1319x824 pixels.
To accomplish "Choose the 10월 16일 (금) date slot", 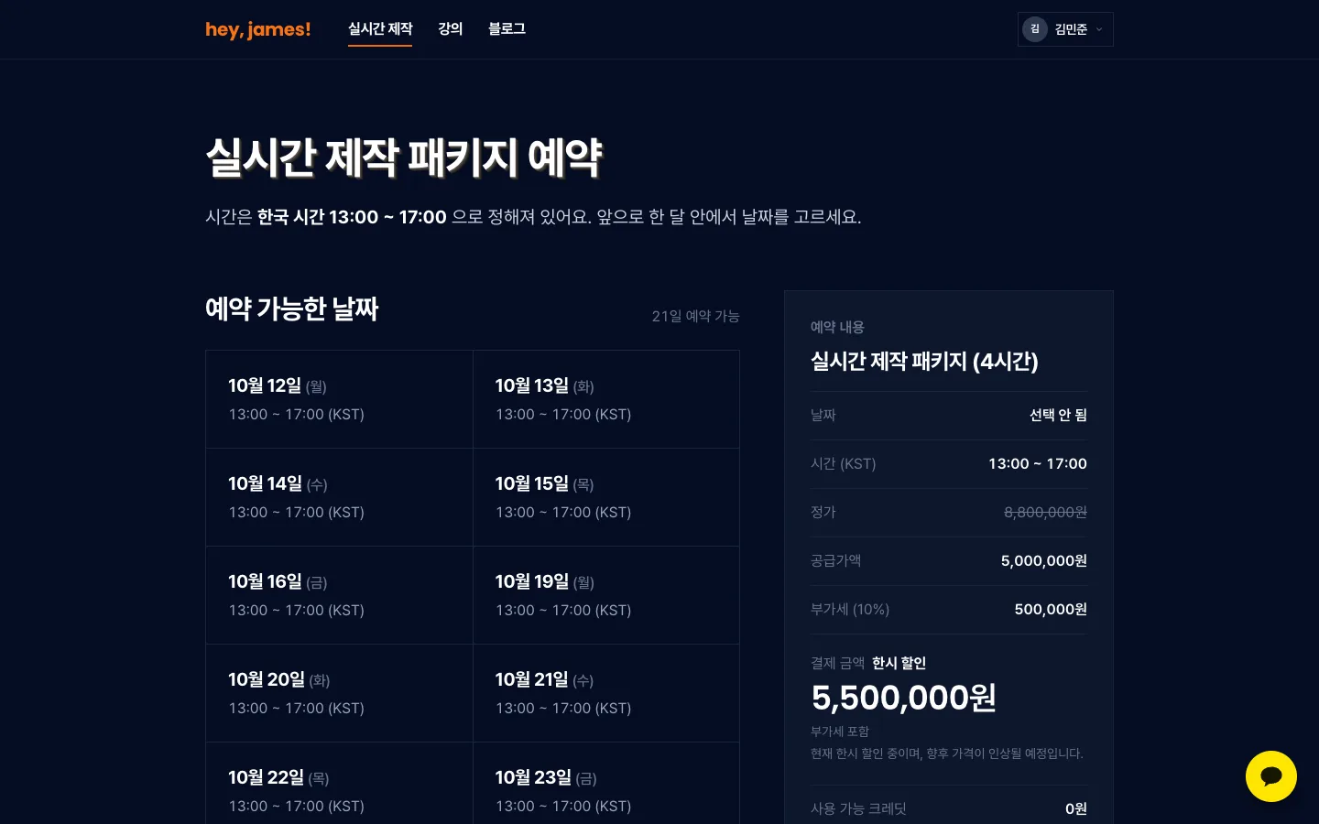I will click(339, 595).
